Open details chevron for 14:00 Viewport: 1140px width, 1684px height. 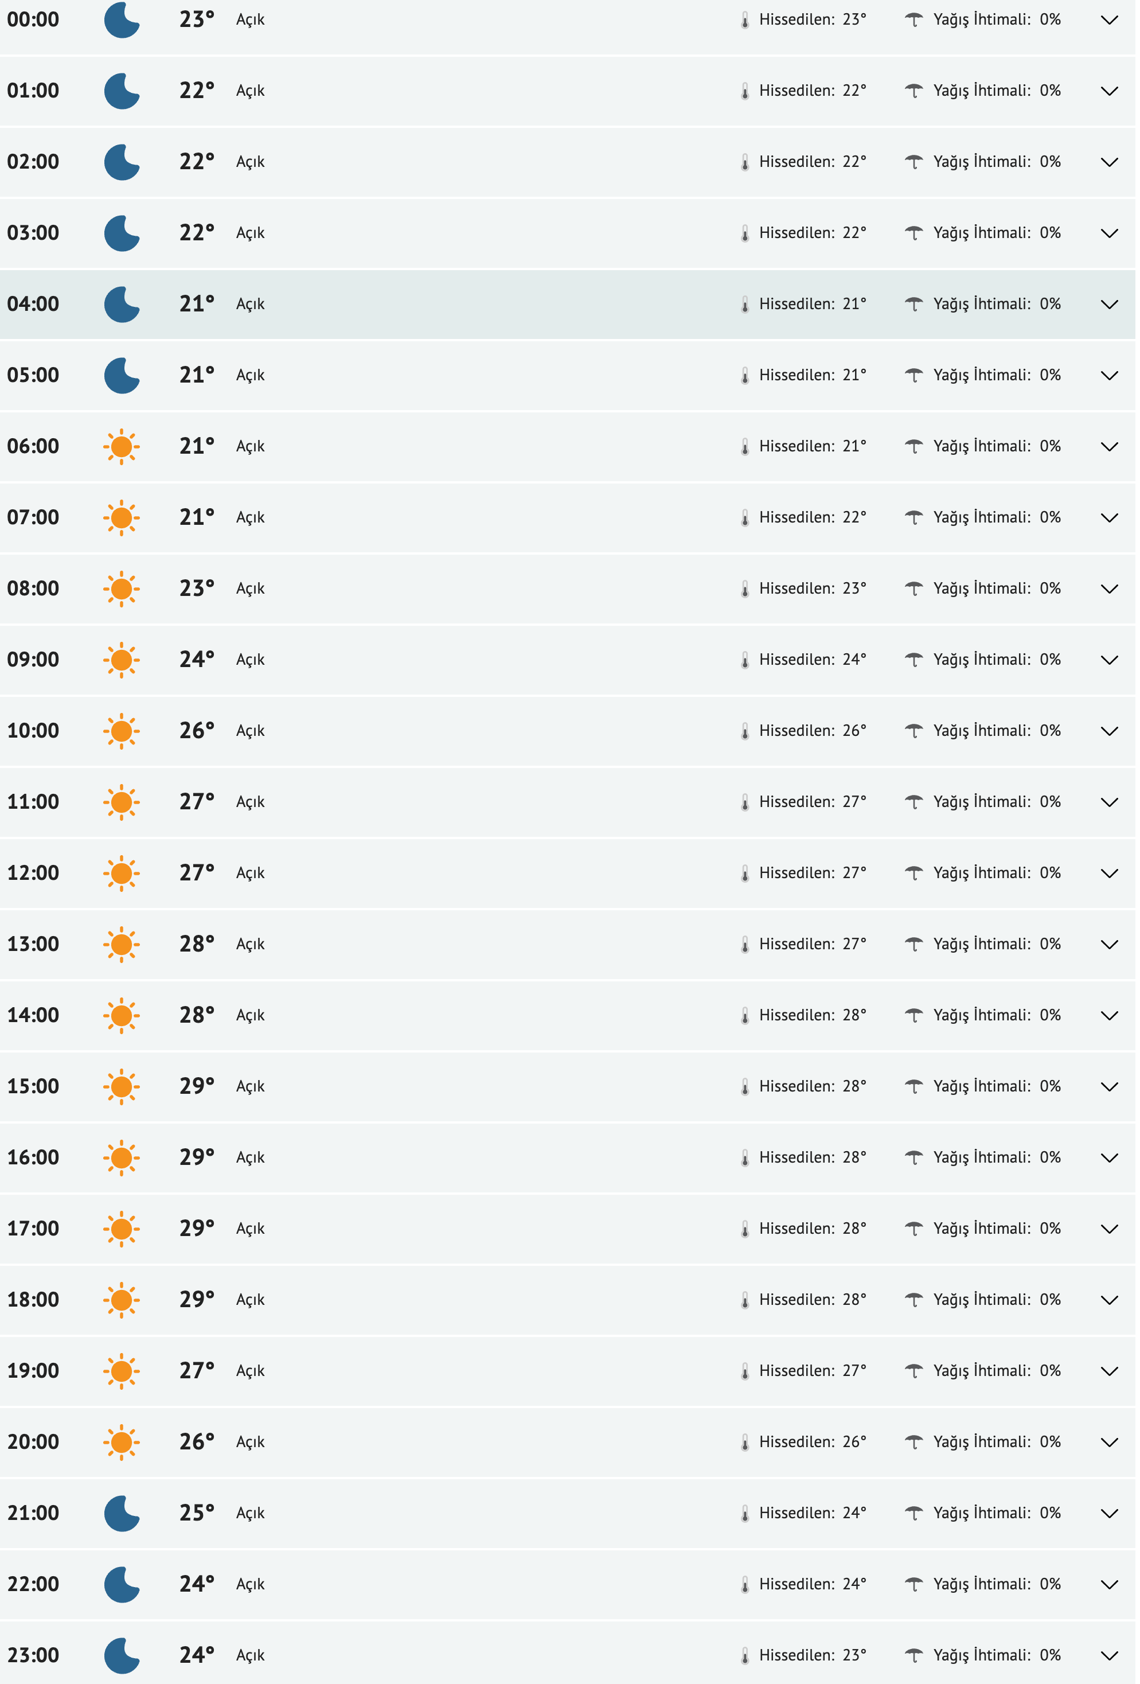(x=1109, y=1016)
